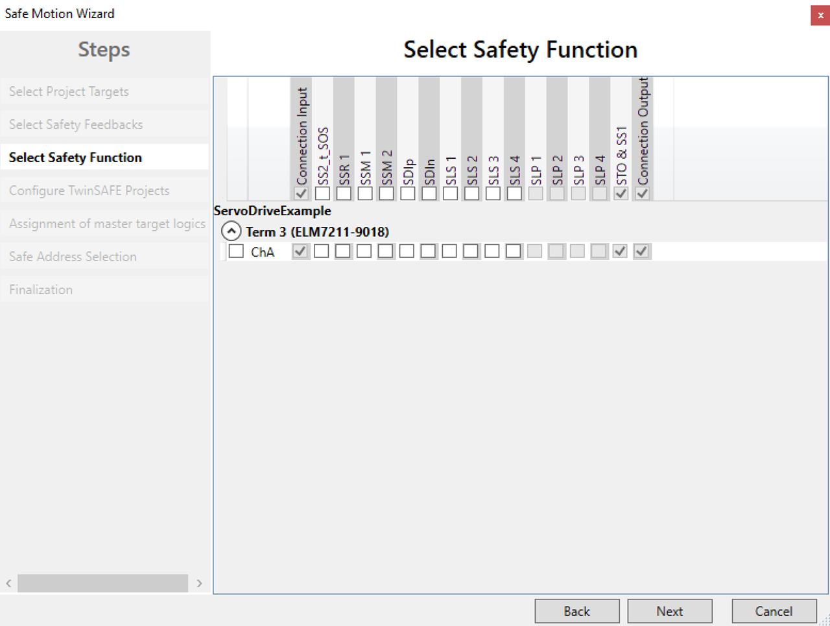Enable SS2_t_SOS for ChA row
Image resolution: width=830 pixels, height=626 pixels.
click(x=321, y=251)
